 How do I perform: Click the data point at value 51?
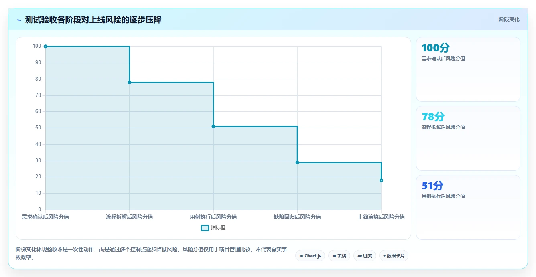tap(213, 126)
